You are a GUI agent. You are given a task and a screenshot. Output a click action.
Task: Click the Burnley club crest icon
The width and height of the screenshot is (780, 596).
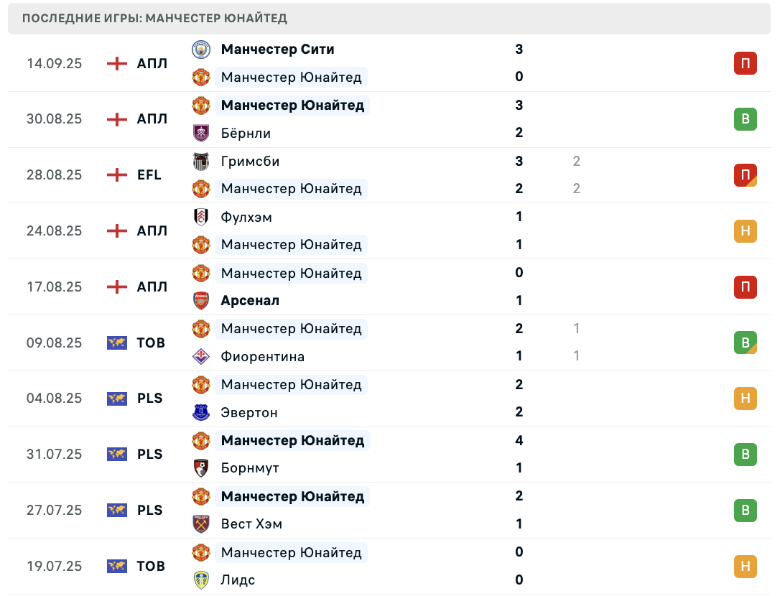coord(201,133)
